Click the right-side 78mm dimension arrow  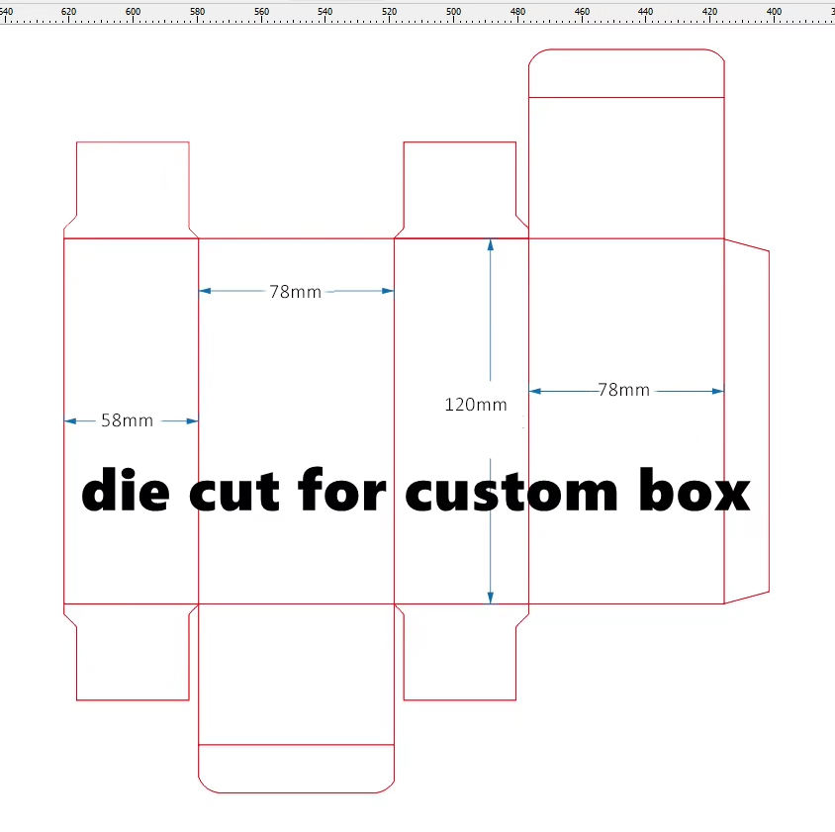click(x=625, y=392)
